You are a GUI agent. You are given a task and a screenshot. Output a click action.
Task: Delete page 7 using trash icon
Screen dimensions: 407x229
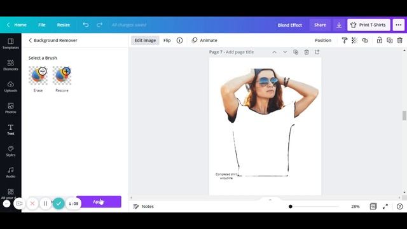click(x=307, y=52)
